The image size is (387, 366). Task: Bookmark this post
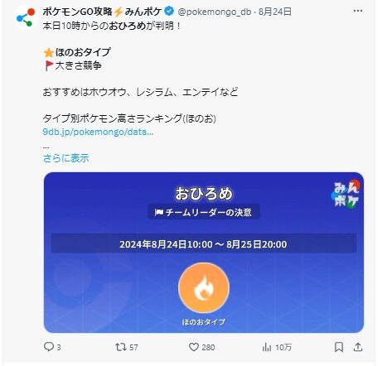point(339,347)
